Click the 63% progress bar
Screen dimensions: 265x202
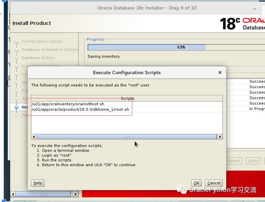tap(176, 47)
